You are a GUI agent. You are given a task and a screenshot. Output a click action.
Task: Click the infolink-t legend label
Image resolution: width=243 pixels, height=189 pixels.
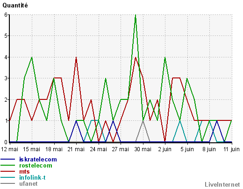coord(32,177)
